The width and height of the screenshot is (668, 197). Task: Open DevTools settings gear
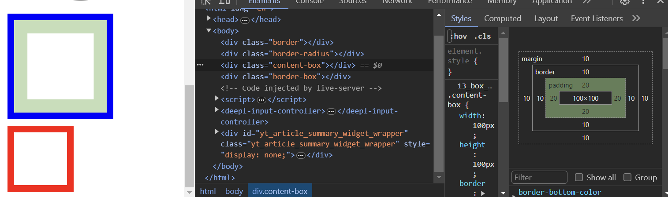click(x=624, y=2)
